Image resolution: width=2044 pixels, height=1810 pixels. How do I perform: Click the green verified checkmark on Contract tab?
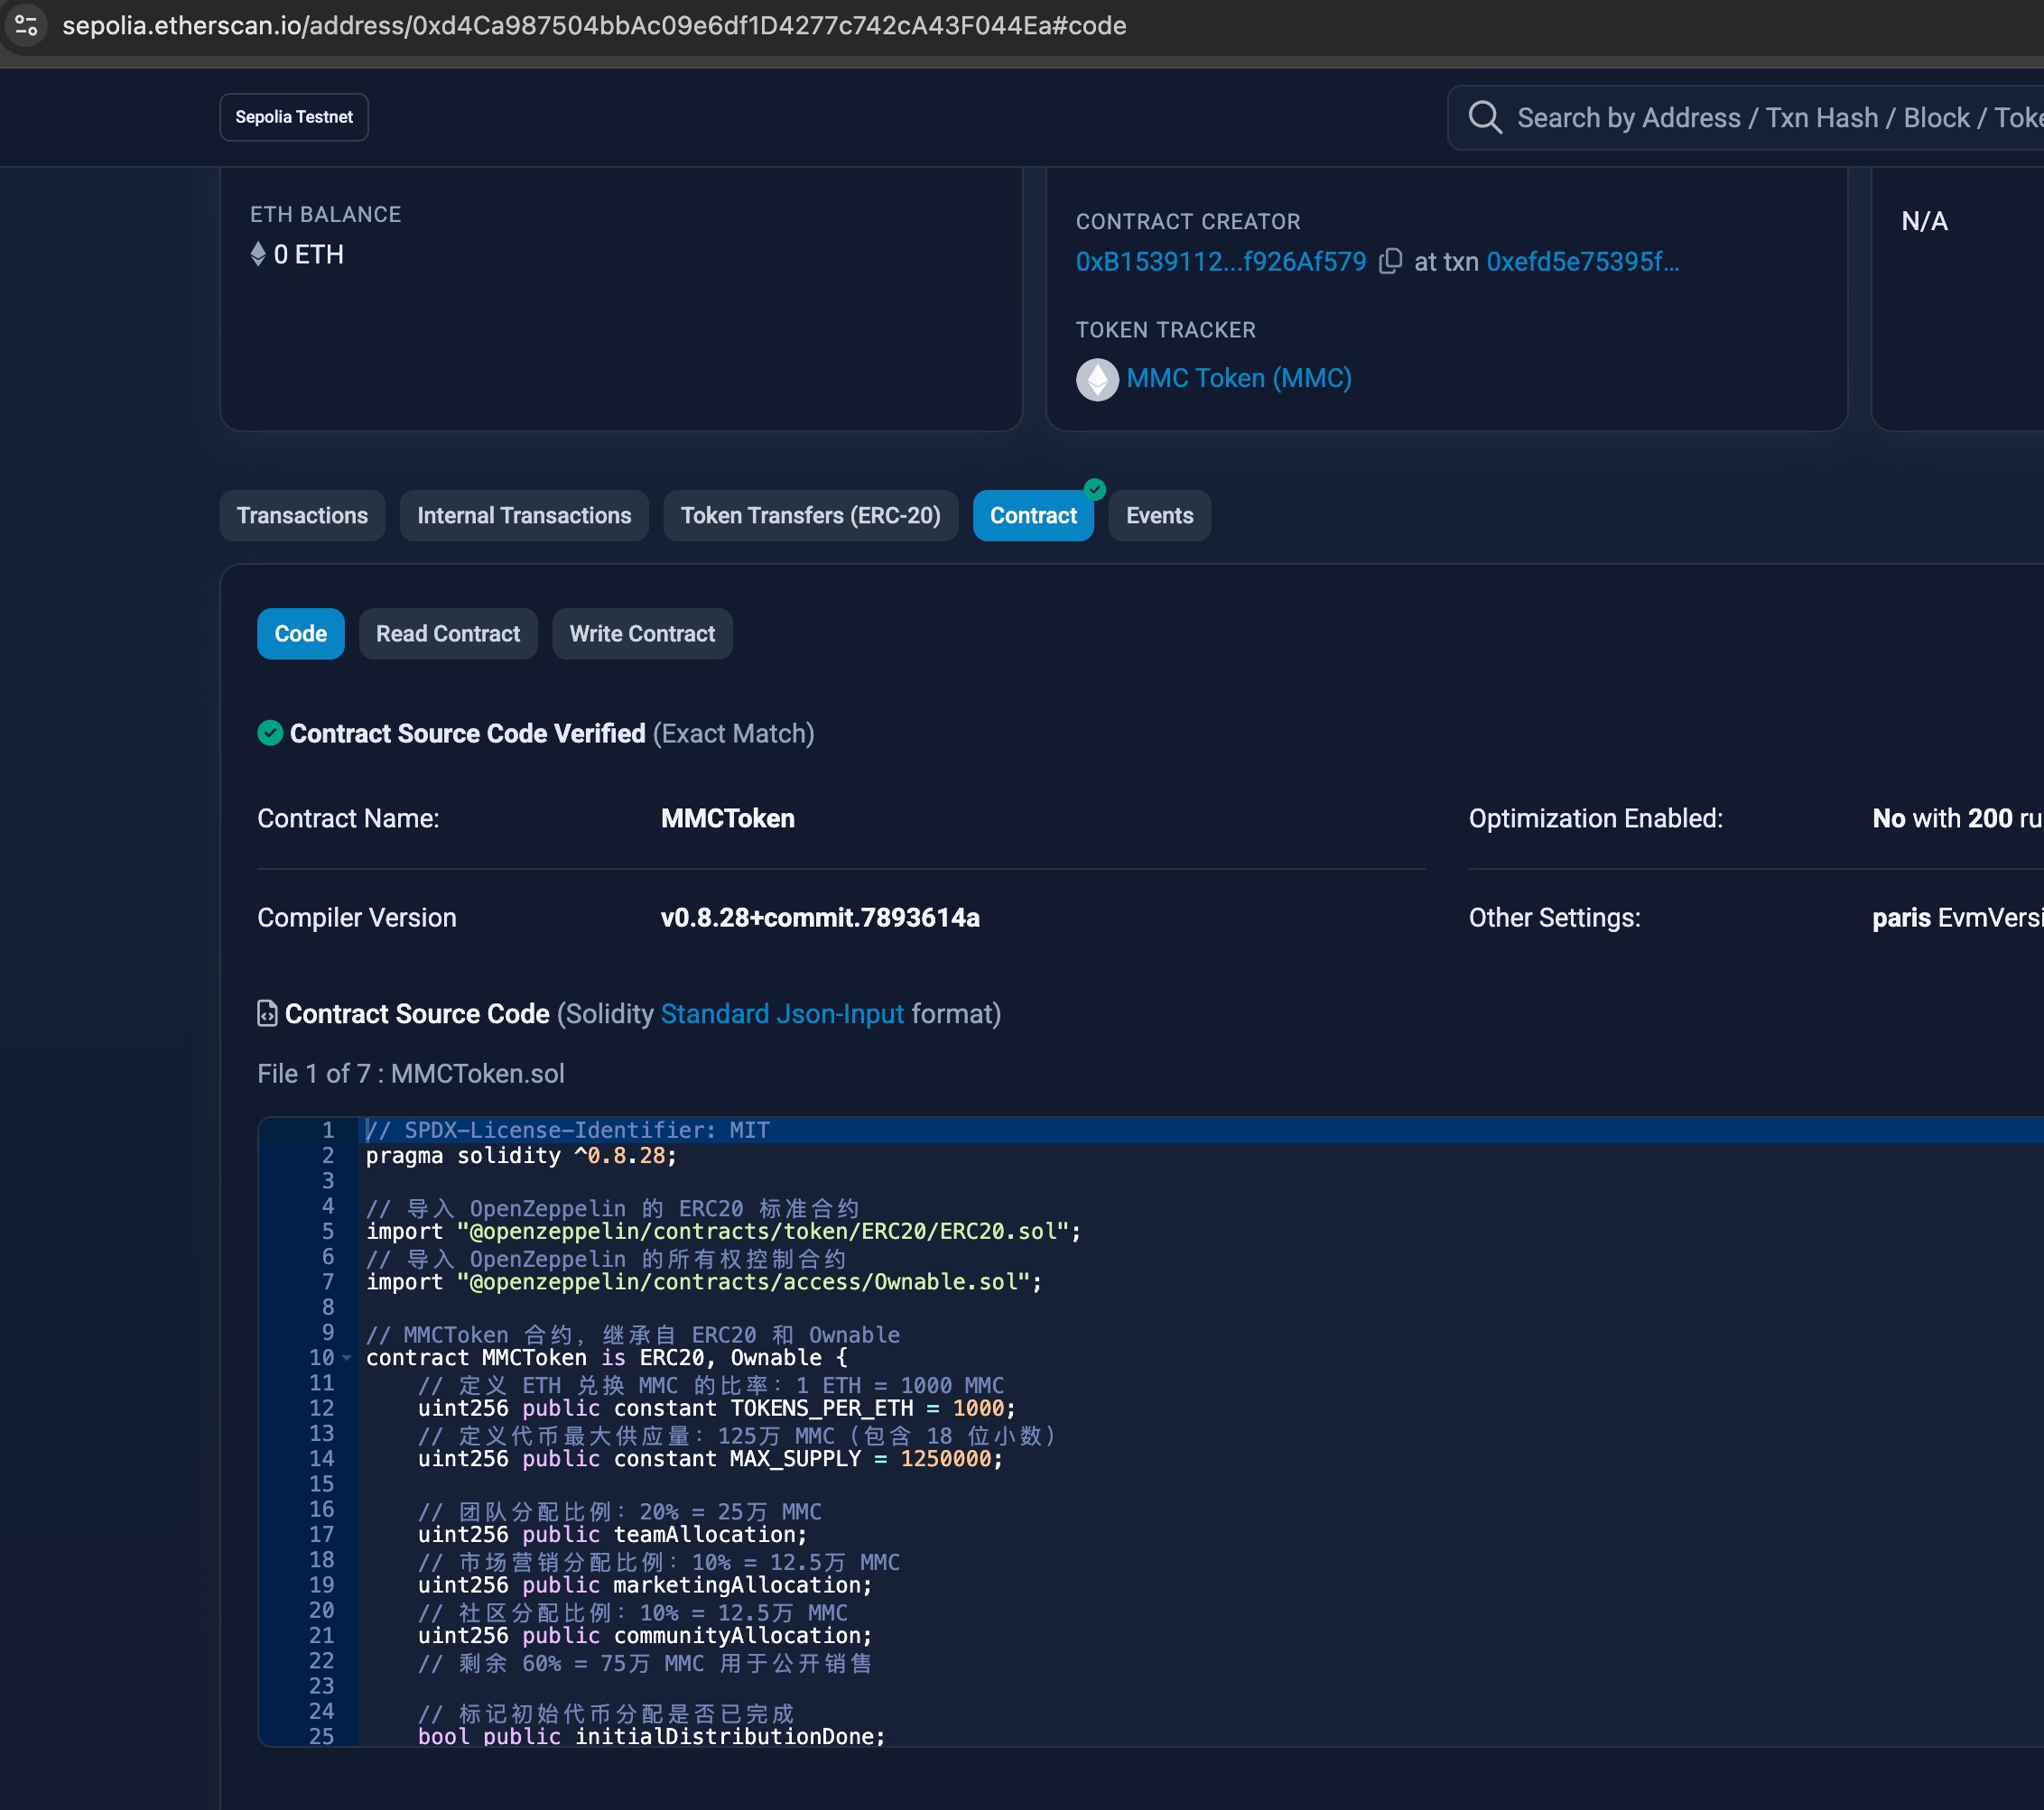click(x=1095, y=490)
